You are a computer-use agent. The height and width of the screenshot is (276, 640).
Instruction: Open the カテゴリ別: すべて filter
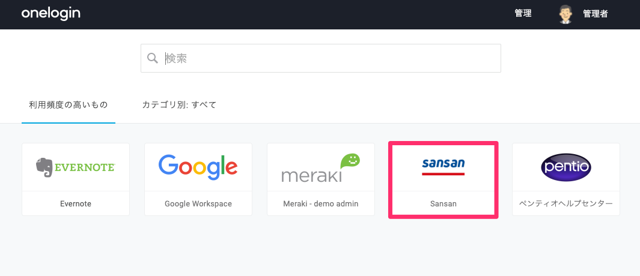coord(178,105)
